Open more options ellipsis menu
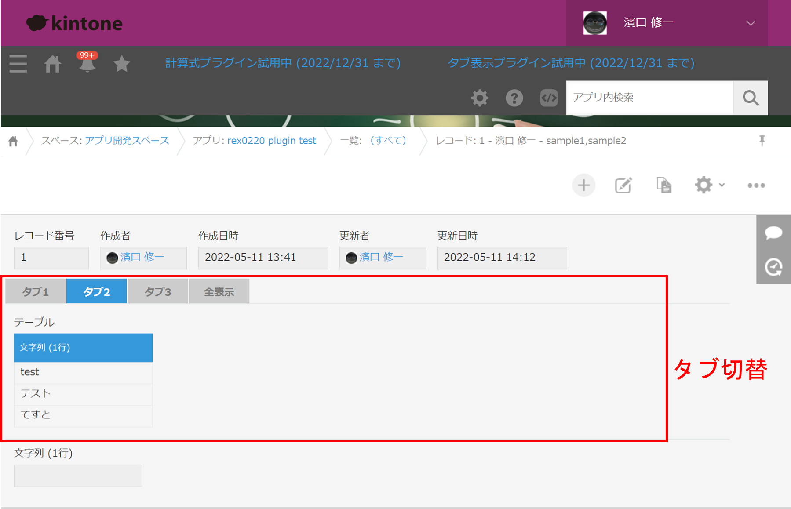 [756, 185]
